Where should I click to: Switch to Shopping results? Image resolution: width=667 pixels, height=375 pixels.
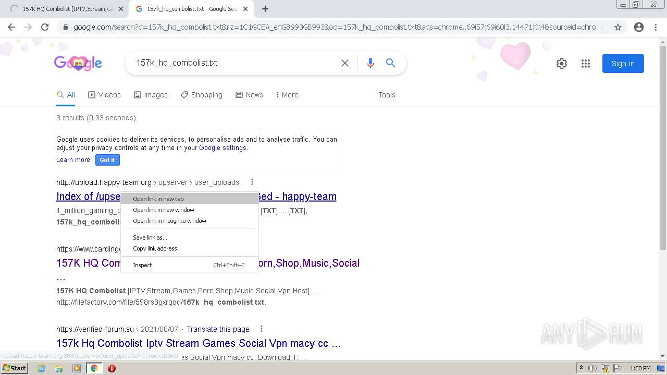pyautogui.click(x=202, y=95)
